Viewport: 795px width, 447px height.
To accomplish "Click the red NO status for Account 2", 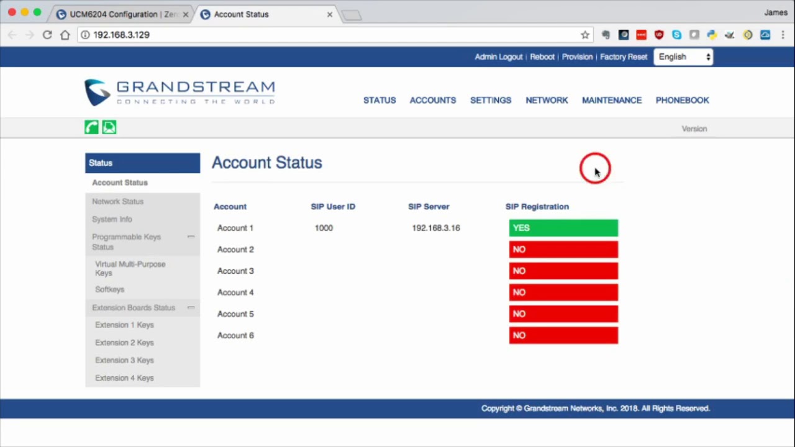I will 563,250.
